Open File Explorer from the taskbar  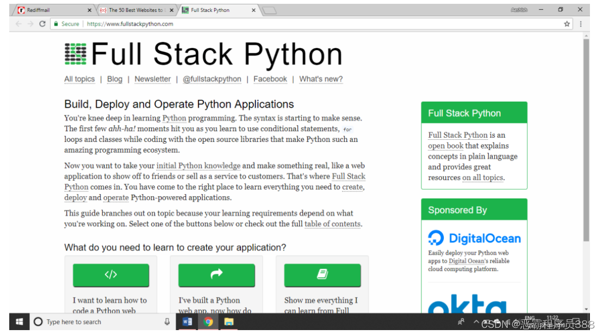pos(229,322)
